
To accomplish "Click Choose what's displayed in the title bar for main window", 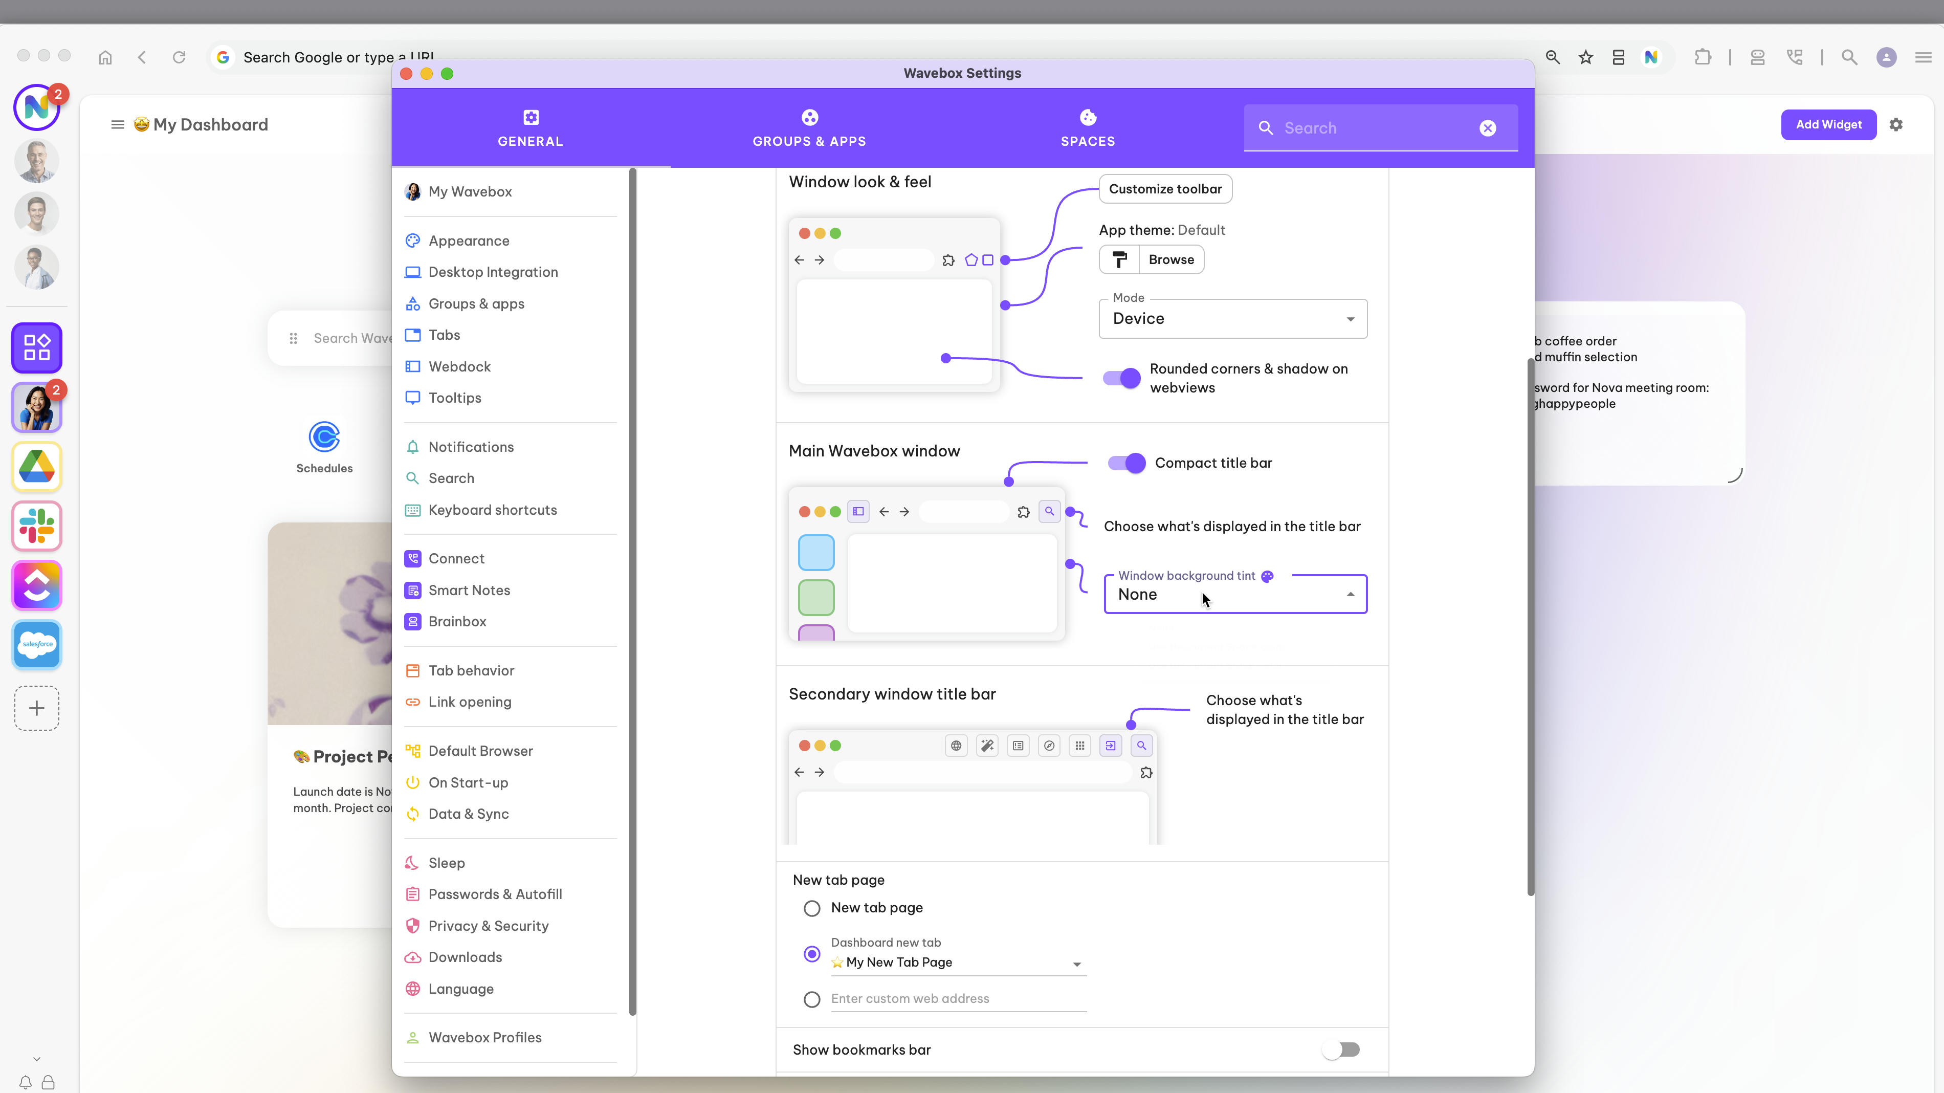I will coord(1231,527).
